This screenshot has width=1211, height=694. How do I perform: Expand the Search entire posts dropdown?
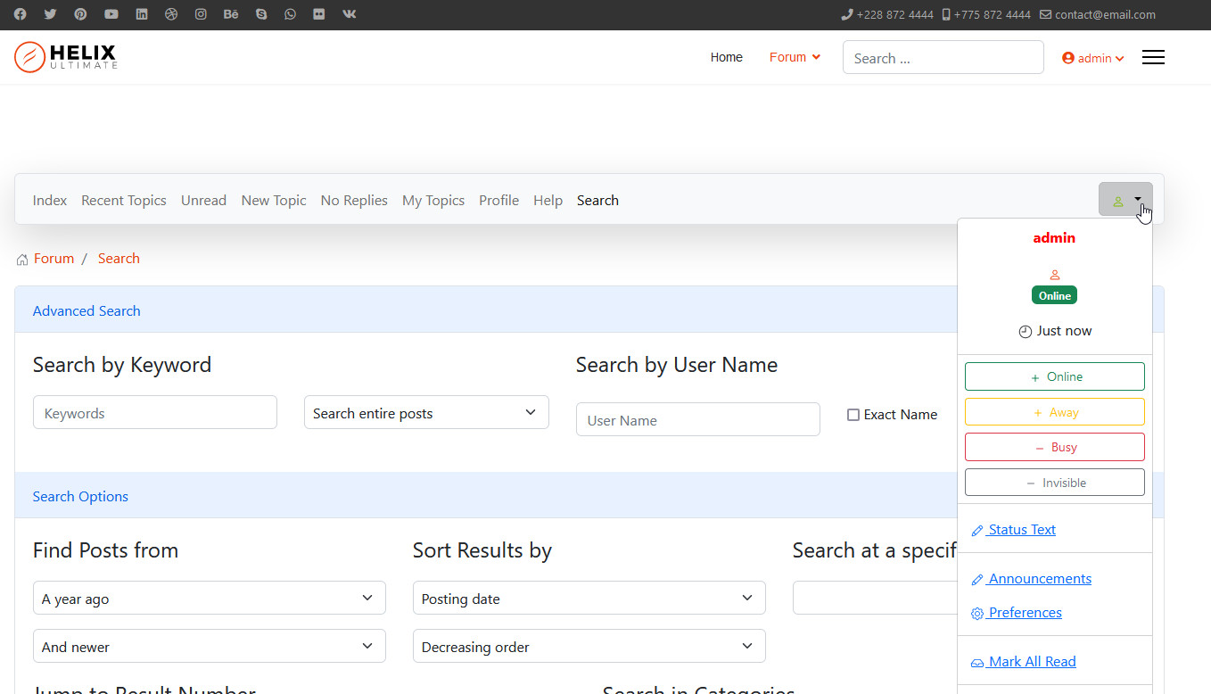click(425, 413)
